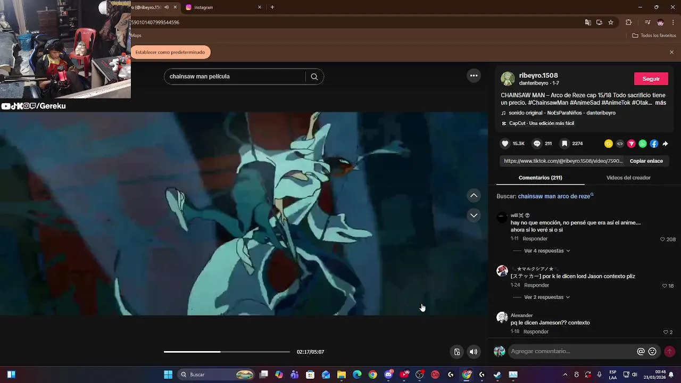Screen dimensions: 681x383
Task: Send to friends with the pink arrow icon
Action: [632, 144]
